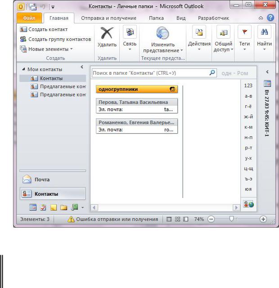This screenshot has height=288, width=279.
Task: Click the zoom slider handle
Action: (231, 219)
